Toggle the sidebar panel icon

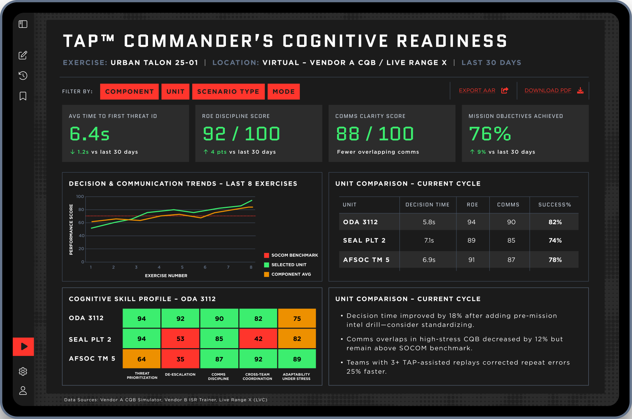coord(23,24)
